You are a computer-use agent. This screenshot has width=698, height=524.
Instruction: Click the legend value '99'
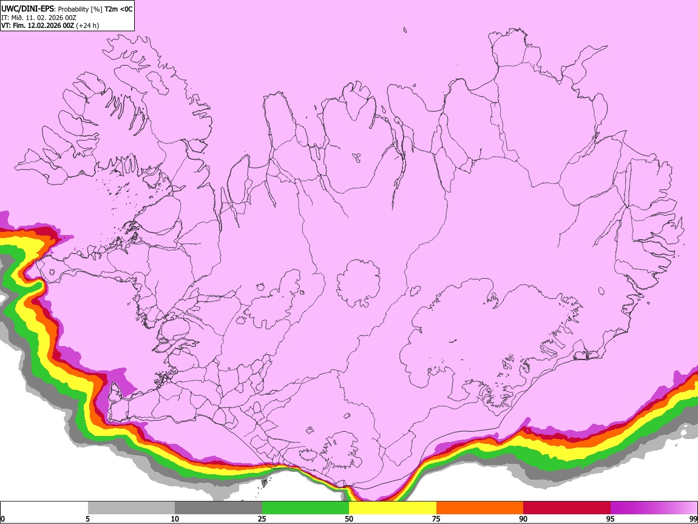(693, 519)
